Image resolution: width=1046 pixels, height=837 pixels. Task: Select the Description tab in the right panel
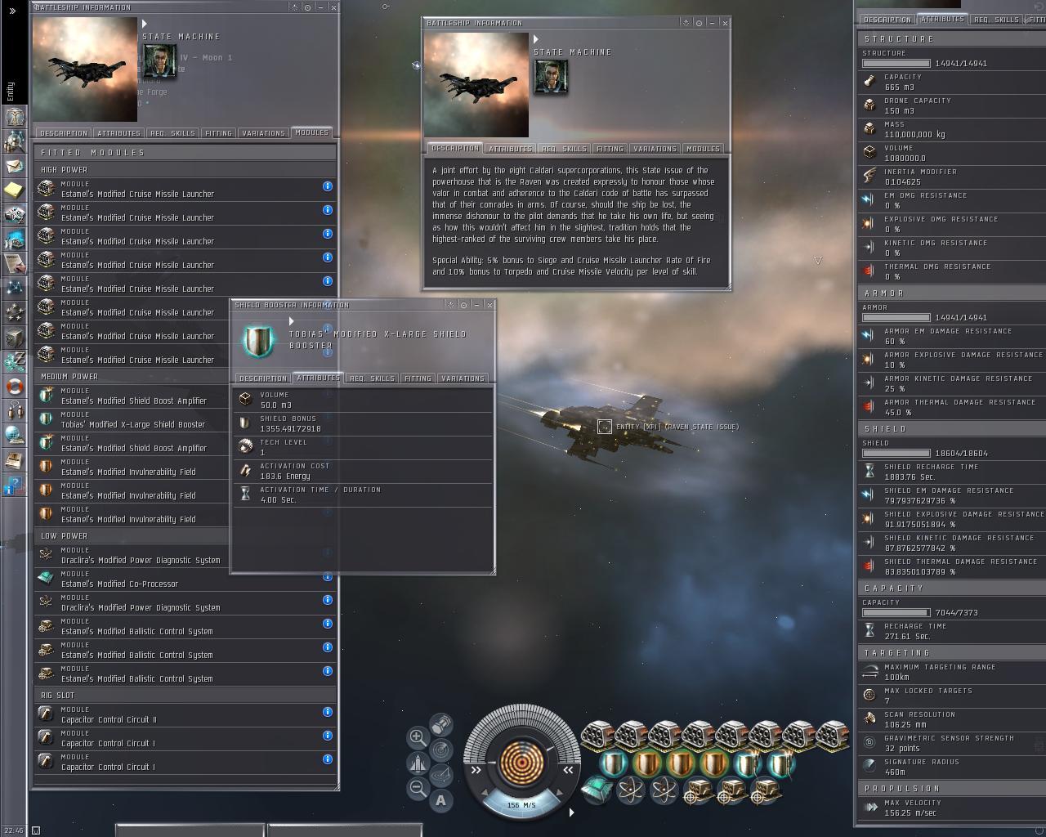point(887,20)
